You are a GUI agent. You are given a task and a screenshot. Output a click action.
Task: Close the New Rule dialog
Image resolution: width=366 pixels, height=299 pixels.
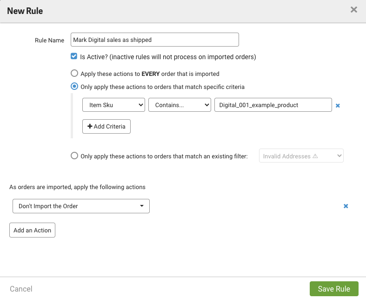[x=354, y=10]
